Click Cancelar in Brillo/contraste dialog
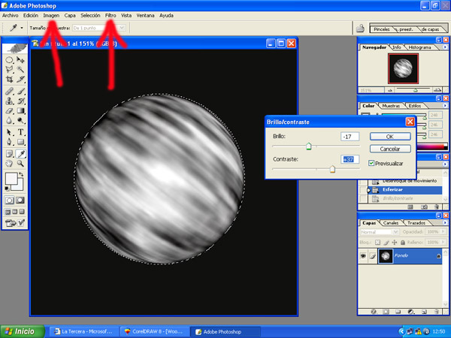451x338 pixels. [390, 149]
